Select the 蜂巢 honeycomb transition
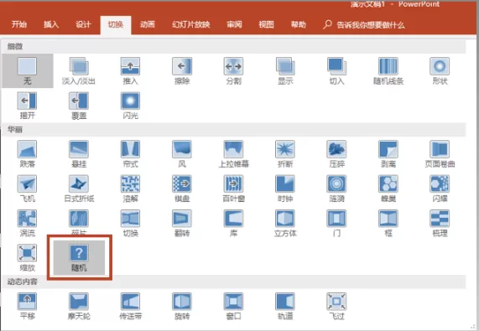Image resolution: width=479 pixels, height=331 pixels. pos(388,189)
